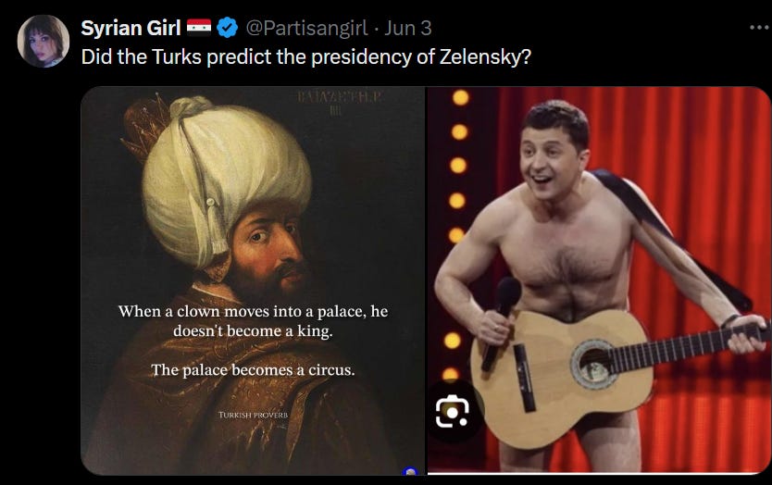Open the sultan painting image
This screenshot has height=485, width=772.
(x=253, y=280)
